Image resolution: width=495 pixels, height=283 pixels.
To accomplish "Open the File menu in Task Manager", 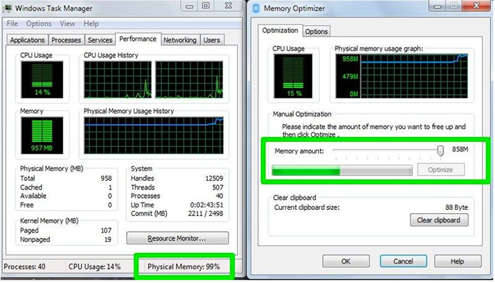I will 12,24.
